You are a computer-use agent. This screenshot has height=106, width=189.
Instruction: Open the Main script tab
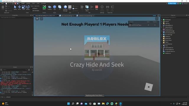[x=66, y=16]
